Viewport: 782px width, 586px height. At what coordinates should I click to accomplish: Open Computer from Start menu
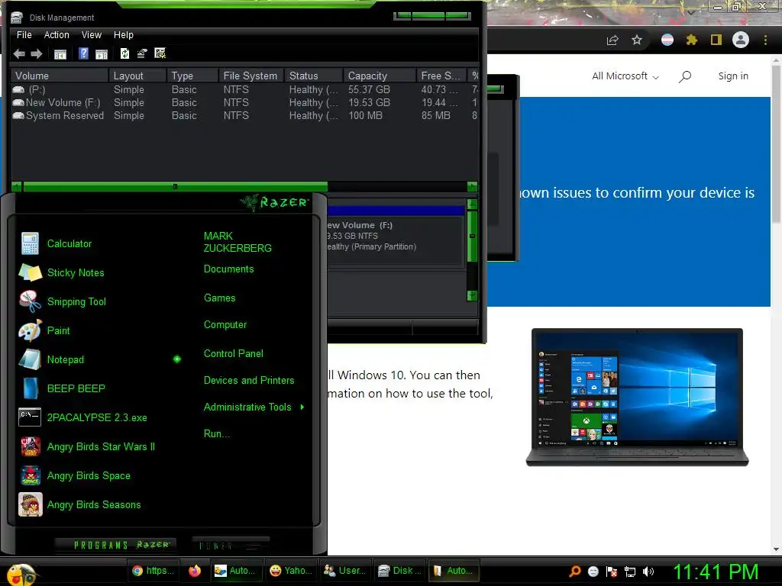[x=225, y=325]
